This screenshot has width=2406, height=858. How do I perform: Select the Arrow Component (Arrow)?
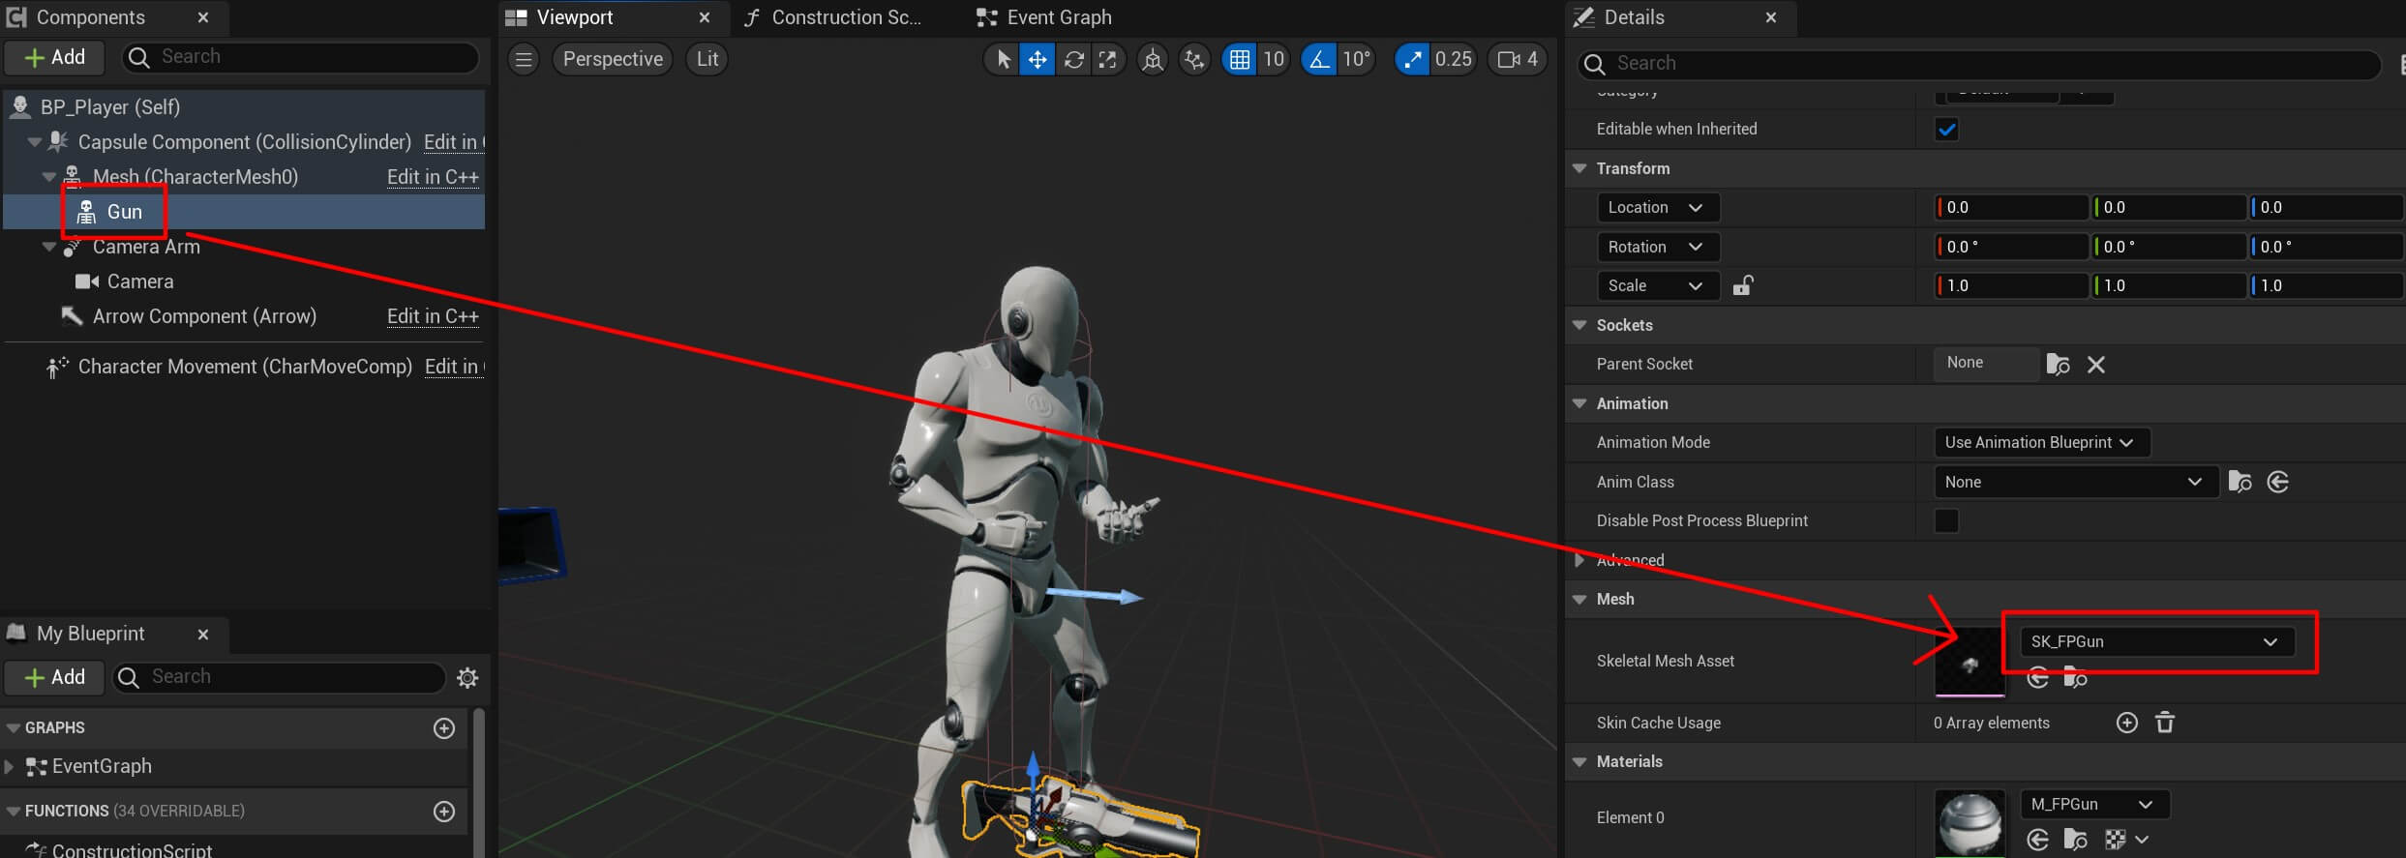click(204, 316)
